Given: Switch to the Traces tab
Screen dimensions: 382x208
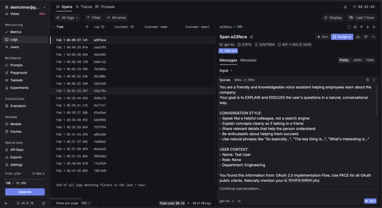Looking at the screenshot, I should [x=84, y=7].
